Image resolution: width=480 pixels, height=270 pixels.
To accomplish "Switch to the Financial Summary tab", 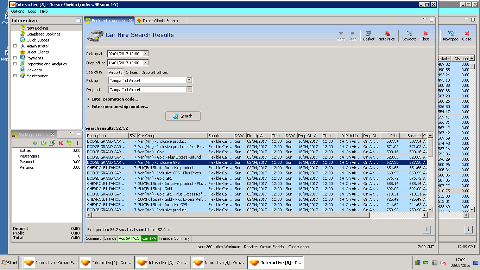I will click(174, 238).
